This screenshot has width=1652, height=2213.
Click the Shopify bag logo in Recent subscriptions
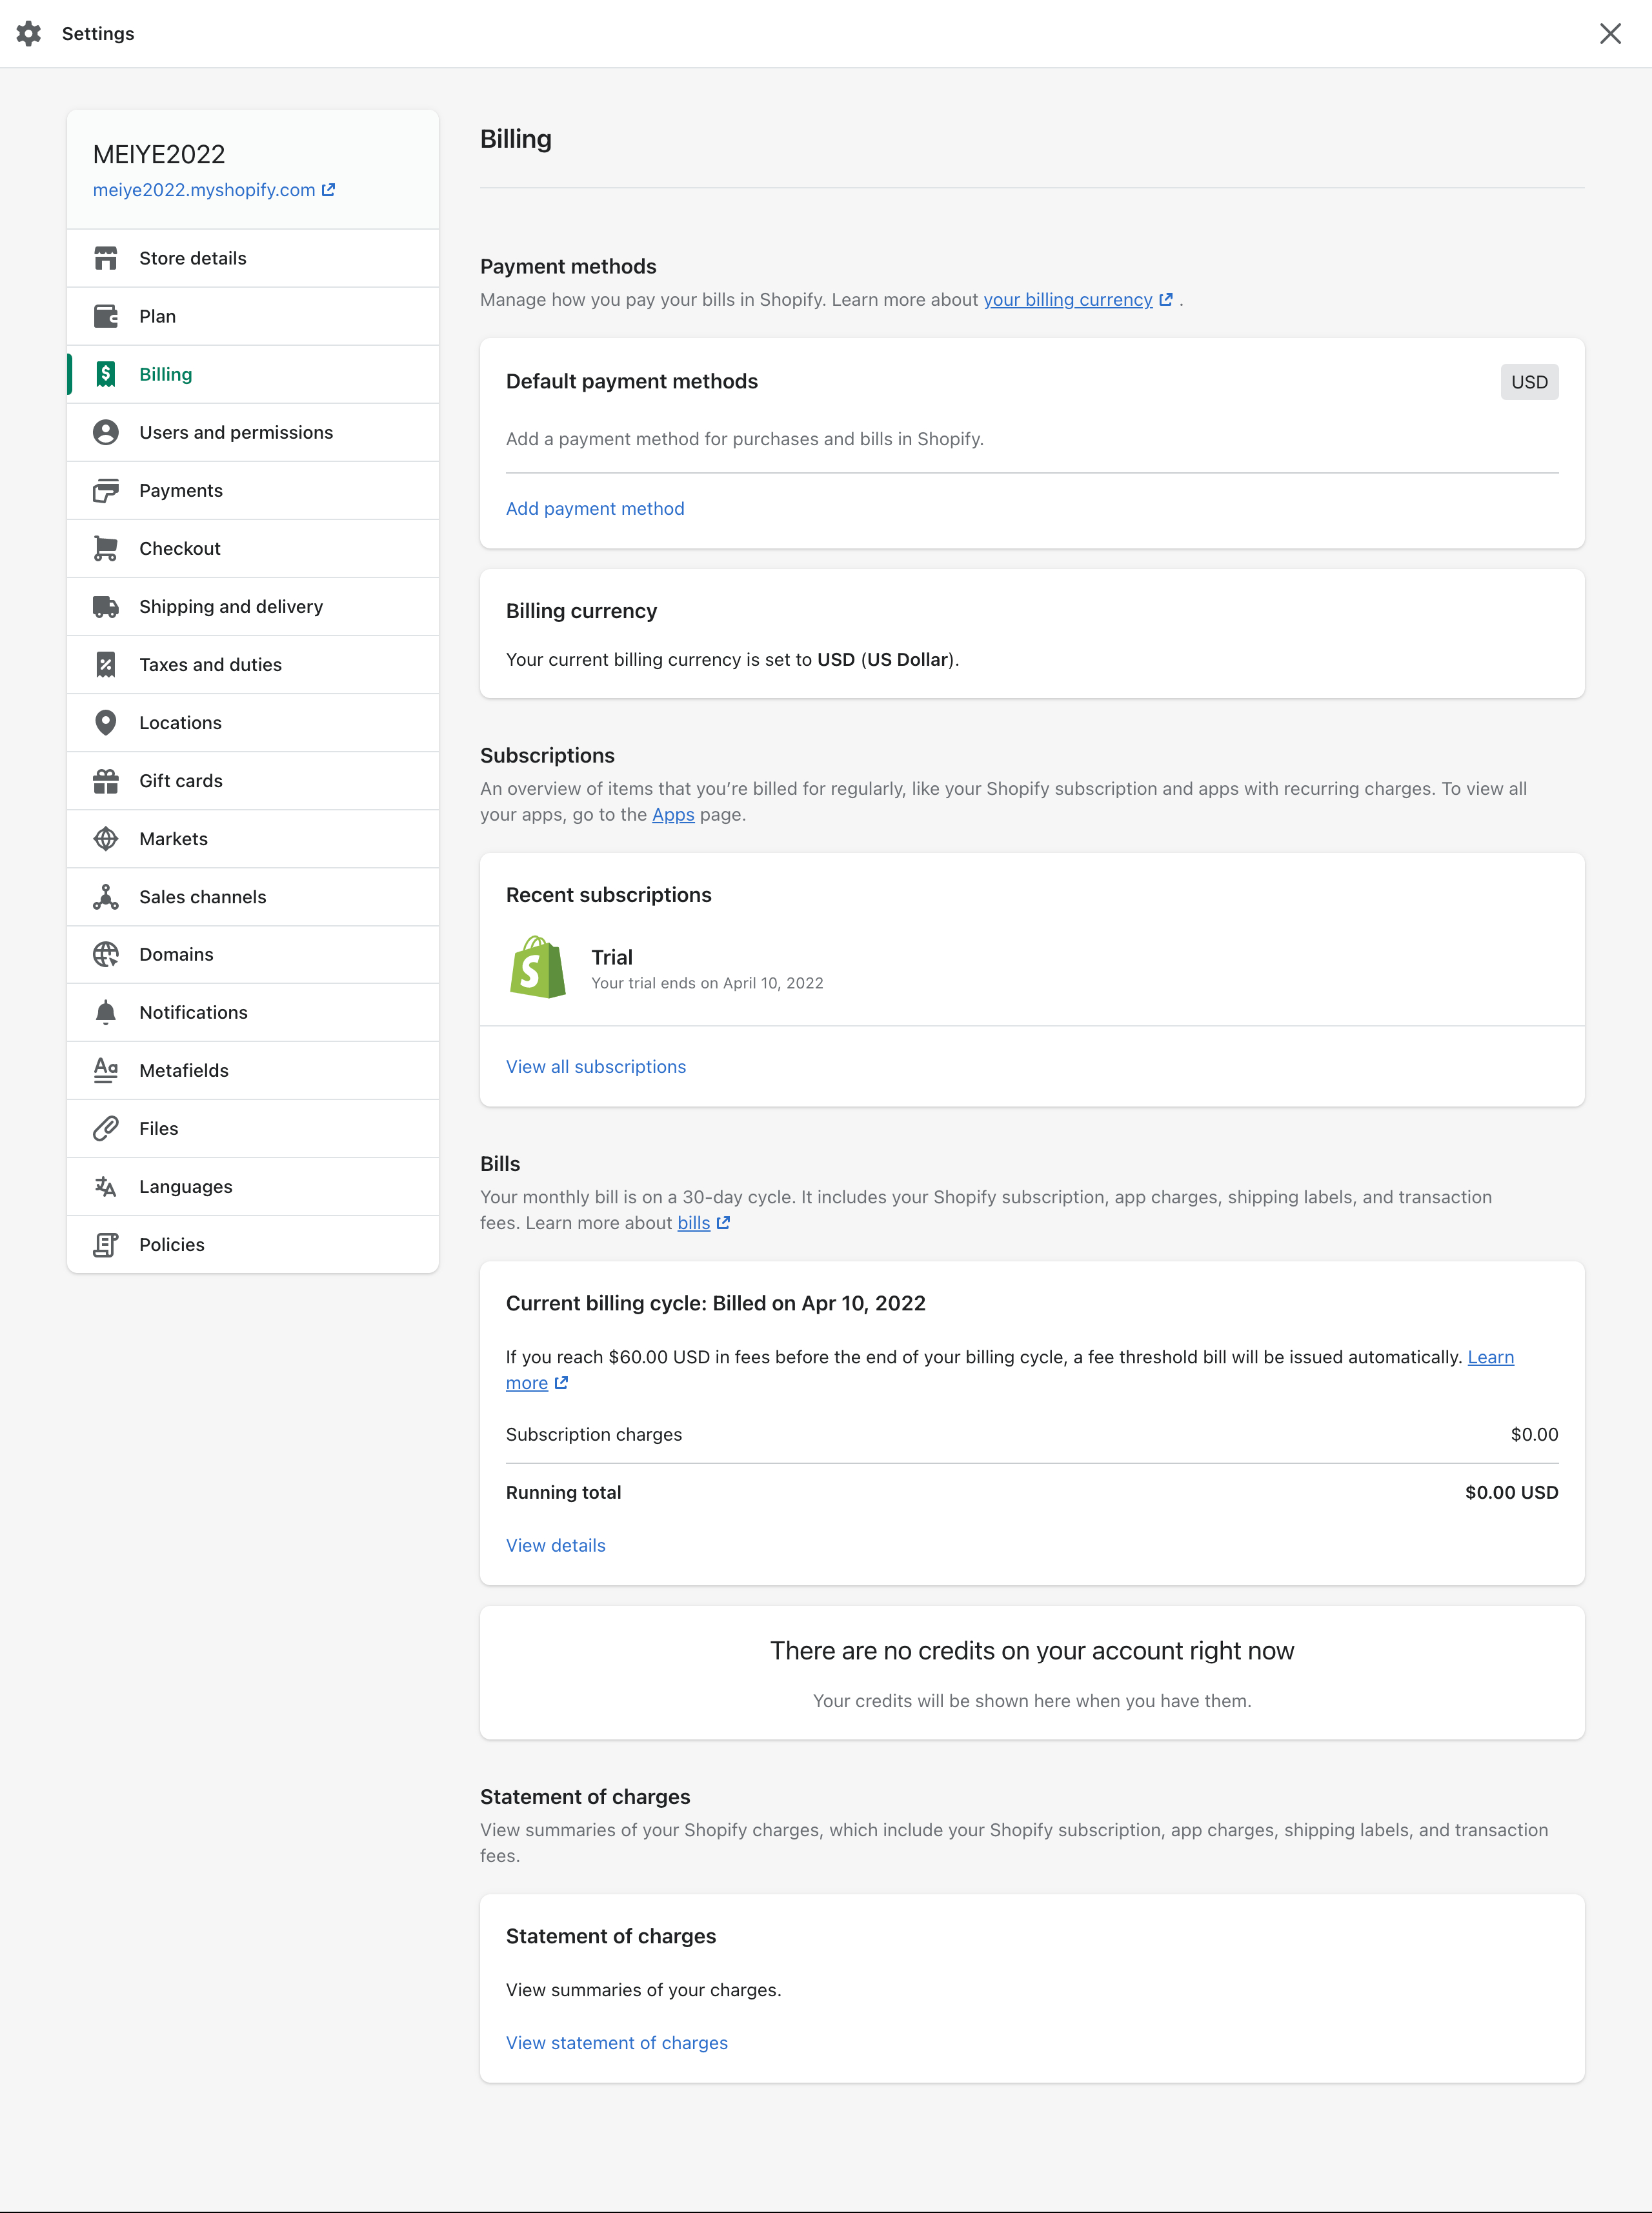click(x=538, y=966)
